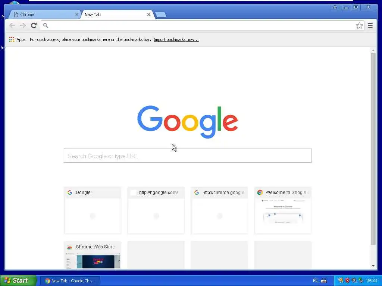Open the Chrome hamburger menu
The image size is (382, 286).
pyautogui.click(x=370, y=26)
